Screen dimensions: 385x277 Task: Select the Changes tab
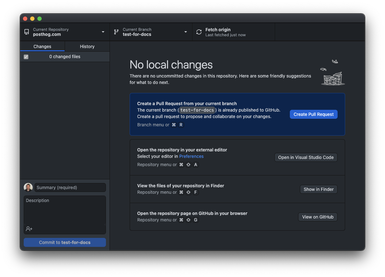point(42,46)
